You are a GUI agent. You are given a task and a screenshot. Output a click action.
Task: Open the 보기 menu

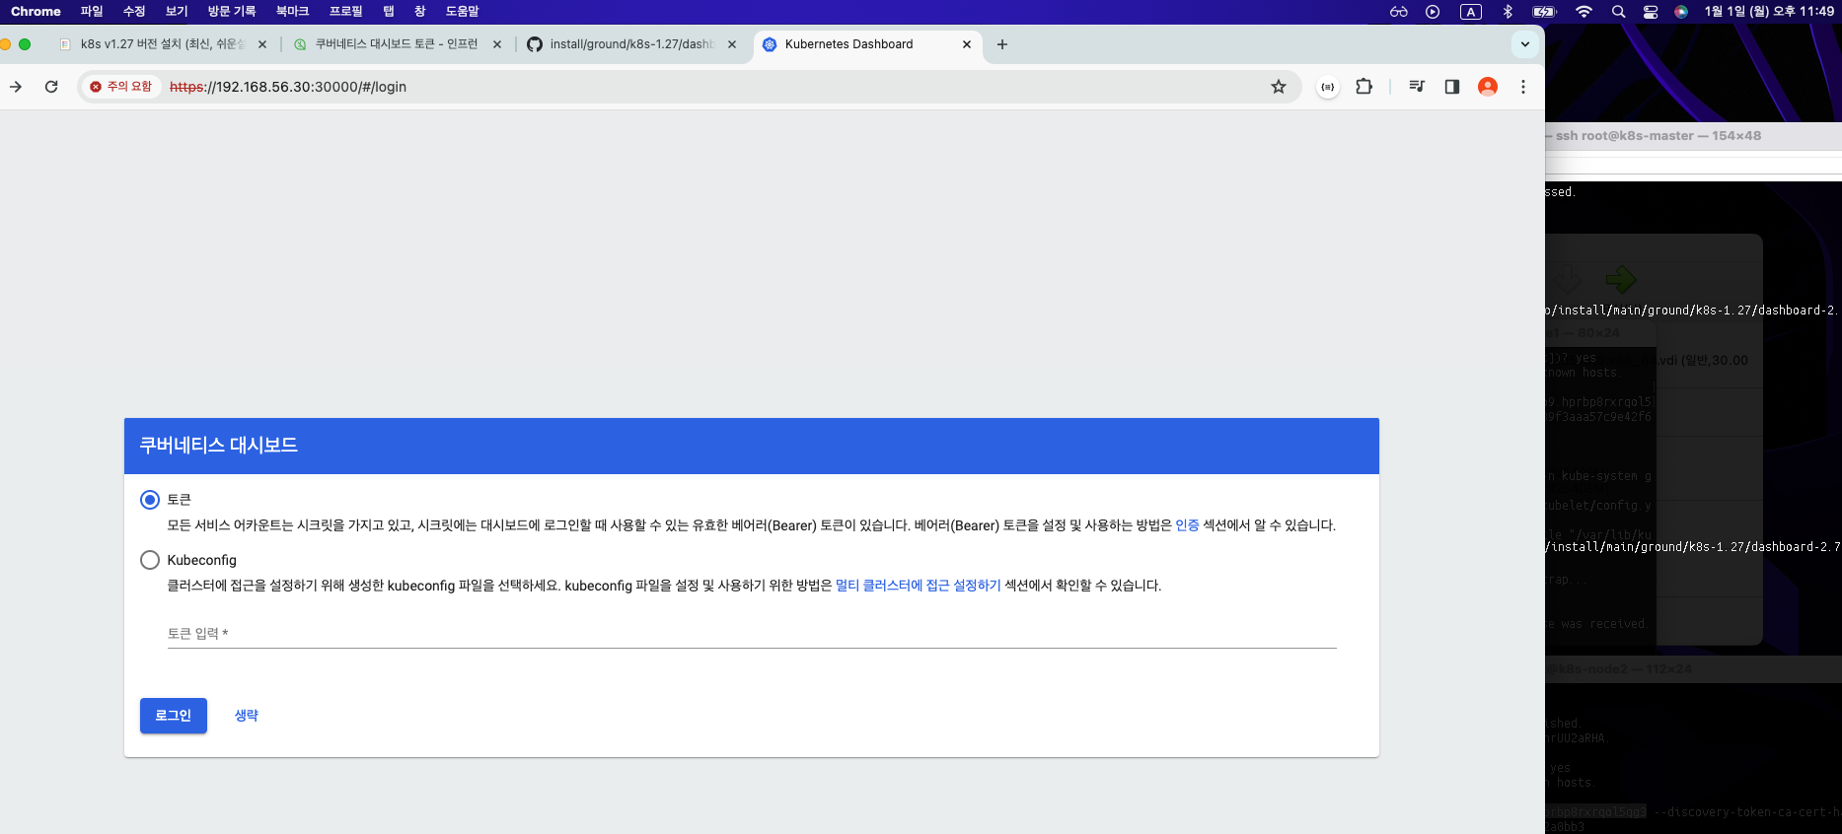tap(177, 12)
